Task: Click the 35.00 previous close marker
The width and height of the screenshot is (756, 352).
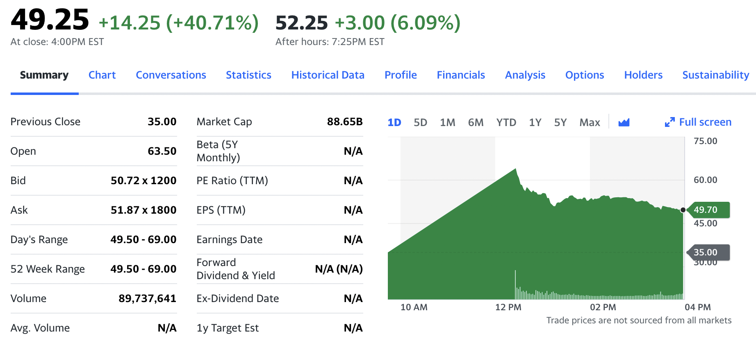Action: tap(708, 252)
